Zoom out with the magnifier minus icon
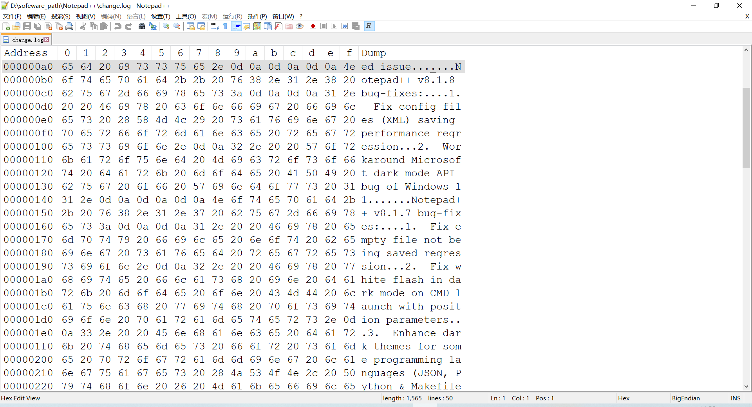 (x=177, y=26)
